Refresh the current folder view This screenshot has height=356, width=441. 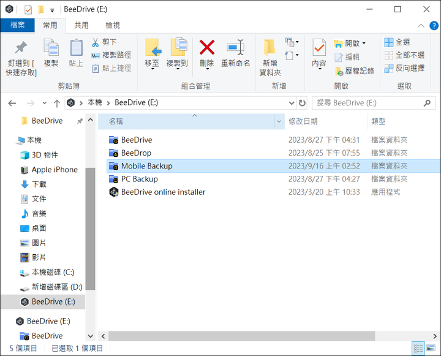coord(302,103)
